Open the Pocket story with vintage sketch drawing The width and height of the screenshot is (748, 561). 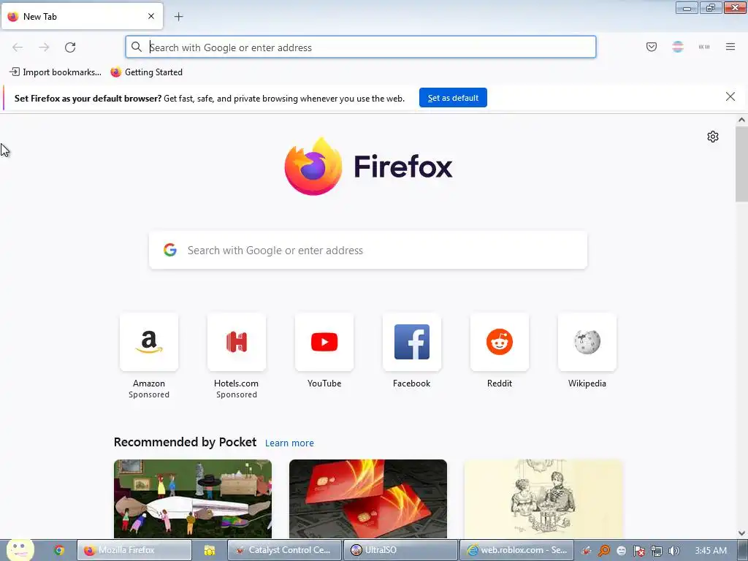tap(543, 499)
